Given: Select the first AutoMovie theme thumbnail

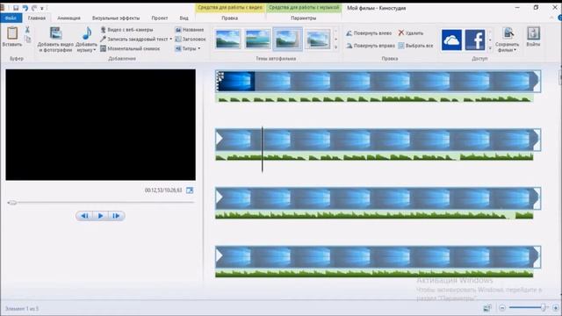Looking at the screenshot, I should 228,39.
